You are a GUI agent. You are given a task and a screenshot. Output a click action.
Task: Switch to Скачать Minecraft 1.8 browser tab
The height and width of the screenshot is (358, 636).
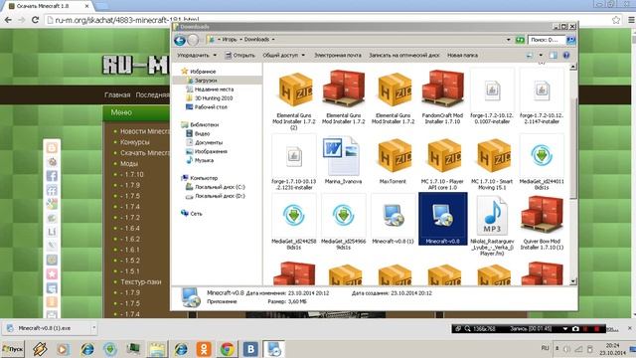point(47,6)
